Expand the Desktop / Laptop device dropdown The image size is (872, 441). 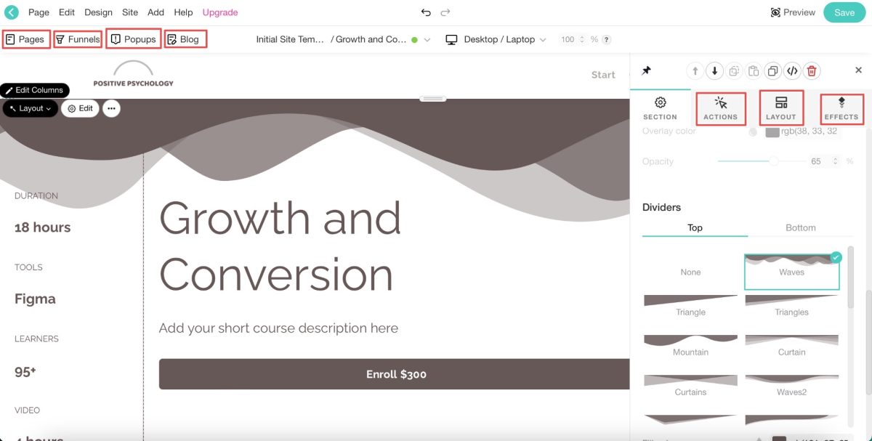[x=496, y=39]
